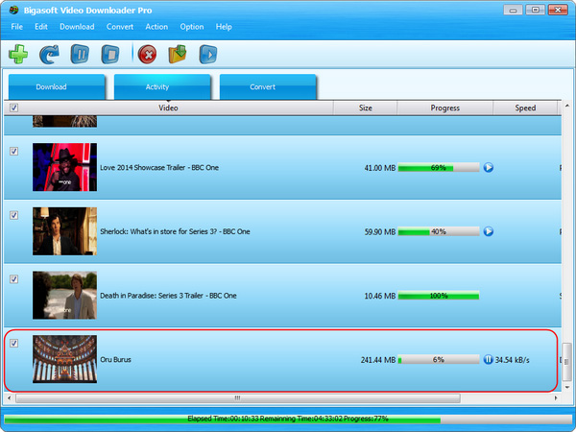Click the pause toolbar icon
The height and width of the screenshot is (432, 576).
coord(80,55)
